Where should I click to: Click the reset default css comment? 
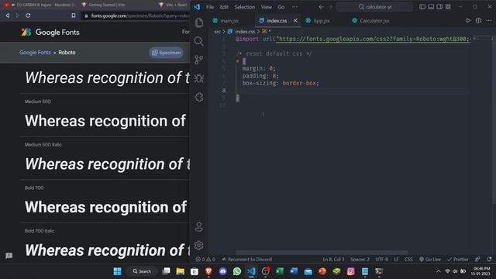tap(274, 53)
